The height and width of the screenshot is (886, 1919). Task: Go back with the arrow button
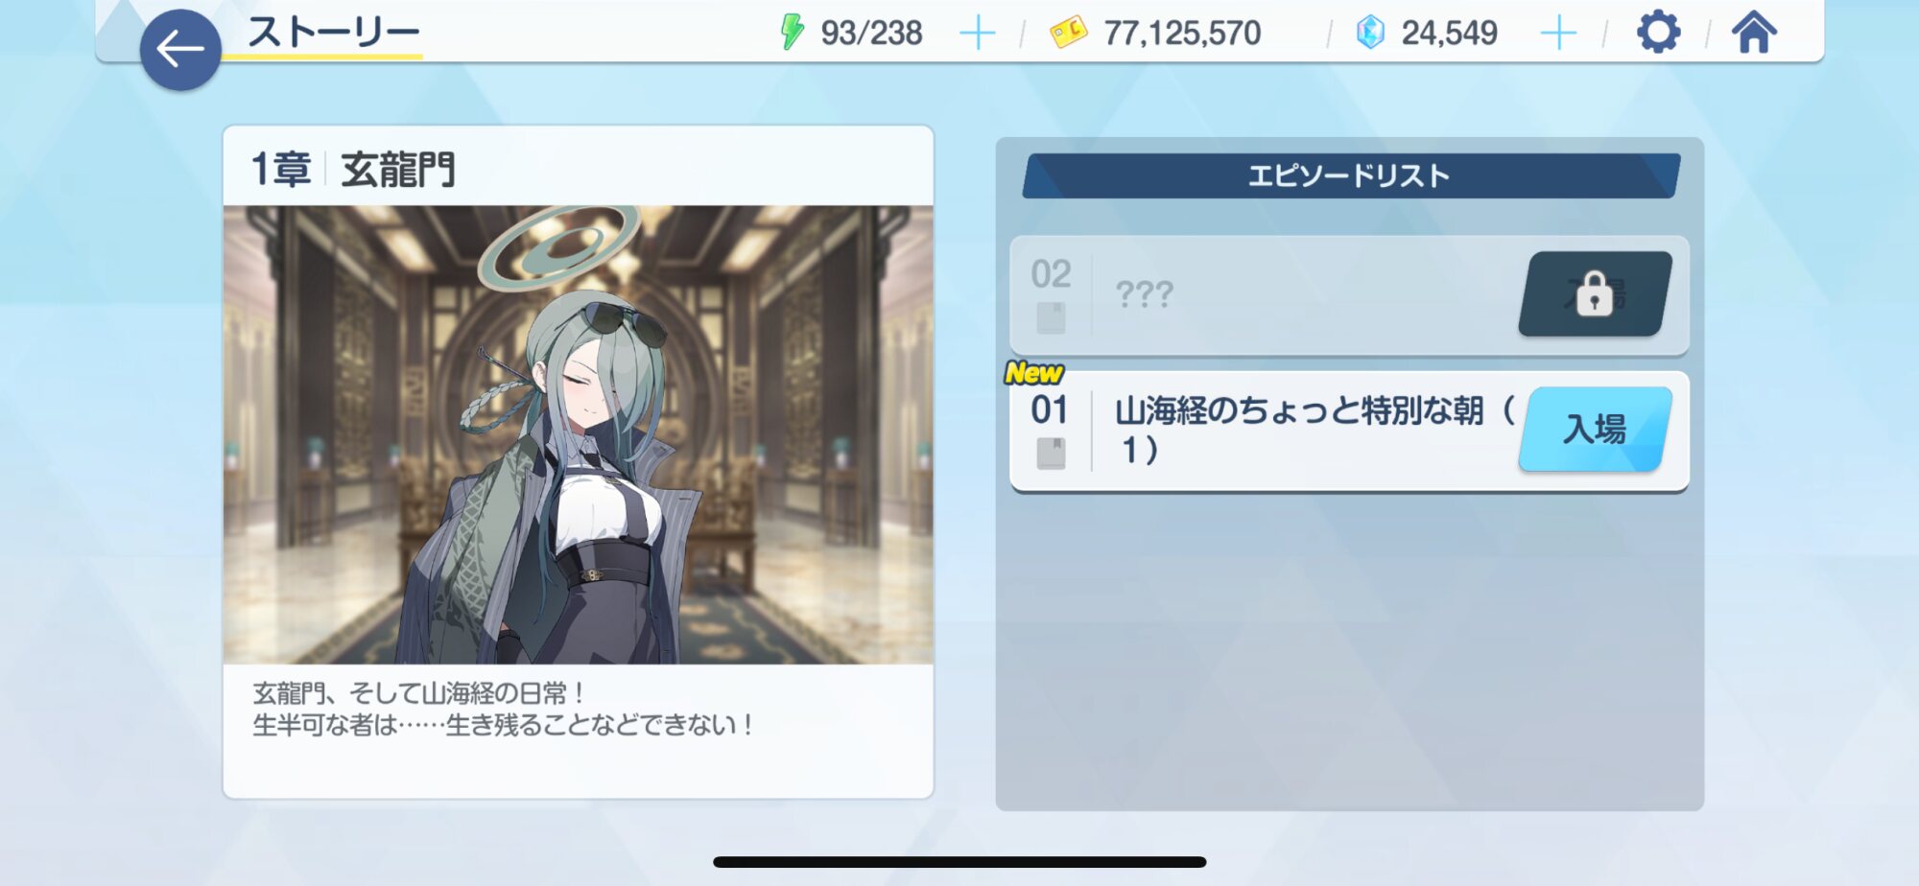coord(180,50)
